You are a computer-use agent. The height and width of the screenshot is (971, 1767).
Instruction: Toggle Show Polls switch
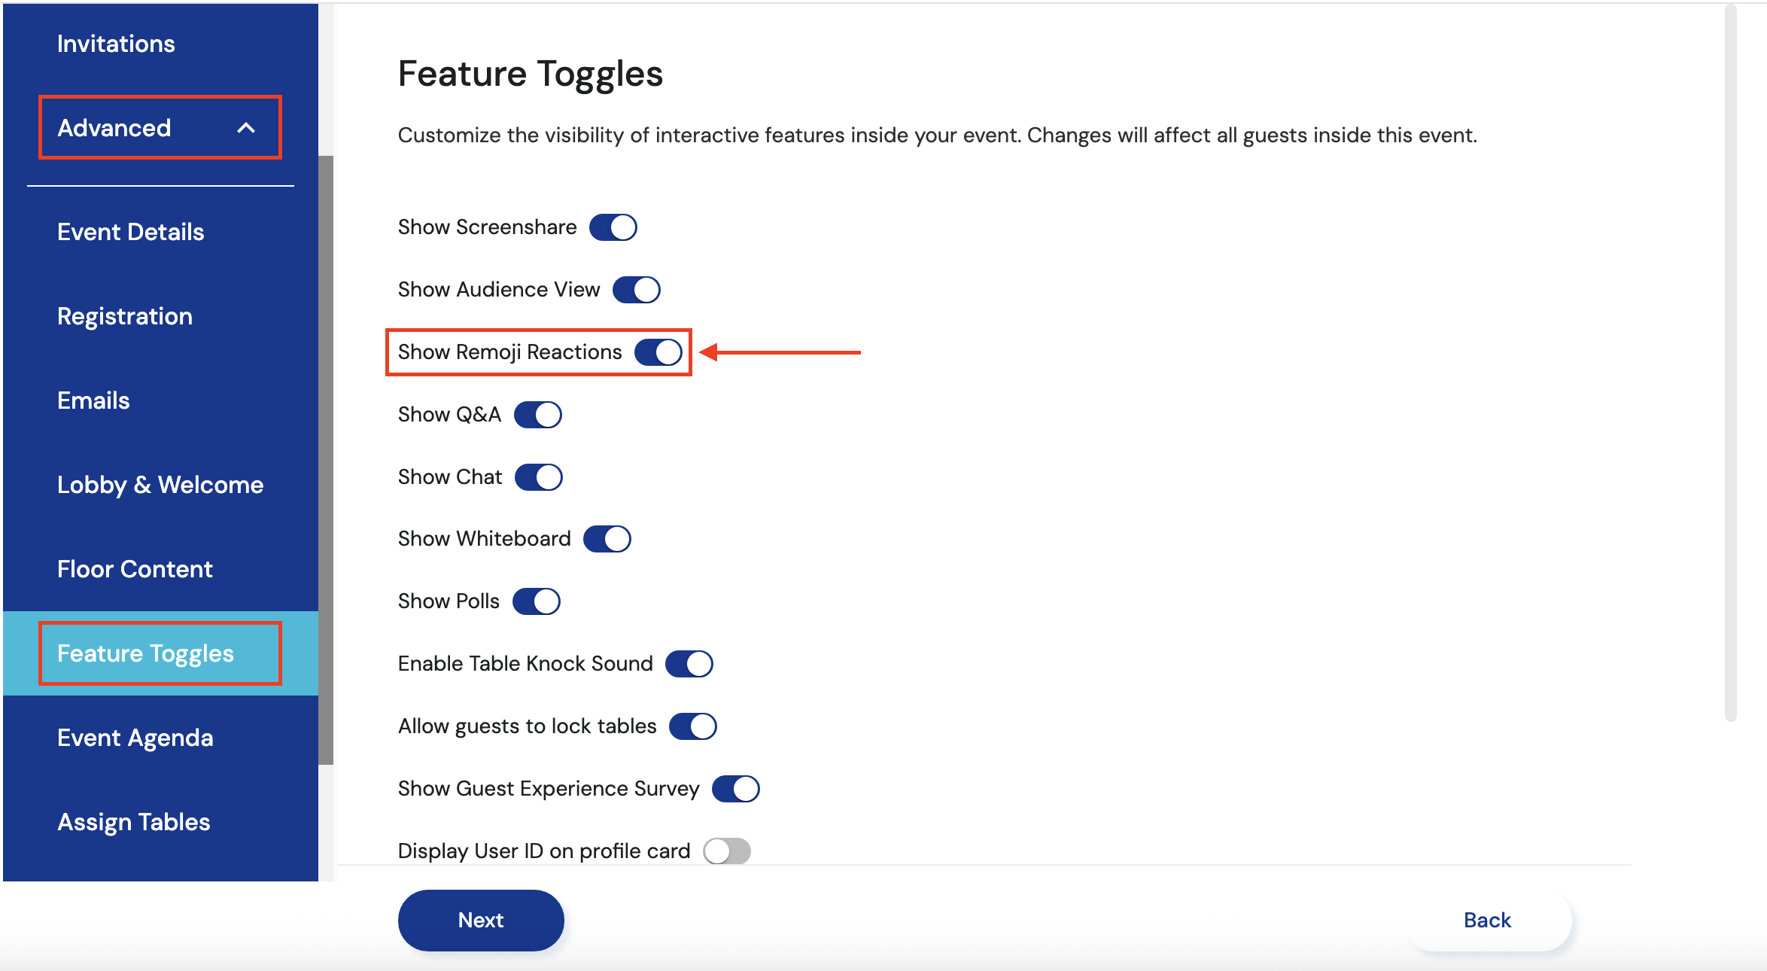(536, 601)
